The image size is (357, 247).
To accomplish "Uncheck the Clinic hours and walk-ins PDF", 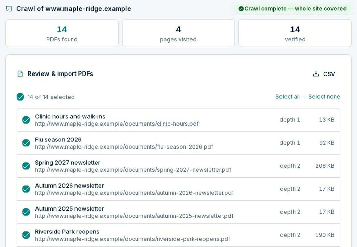I will click(26, 120).
